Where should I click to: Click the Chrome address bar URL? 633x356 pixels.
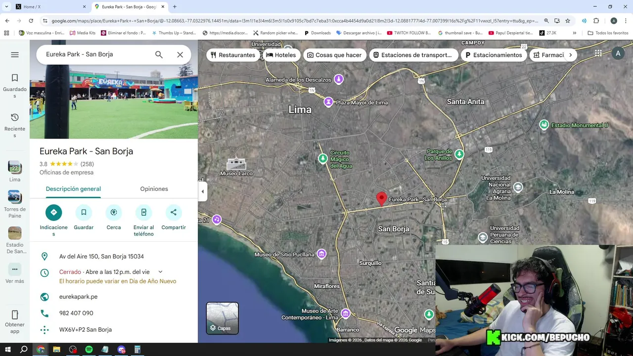point(294,21)
